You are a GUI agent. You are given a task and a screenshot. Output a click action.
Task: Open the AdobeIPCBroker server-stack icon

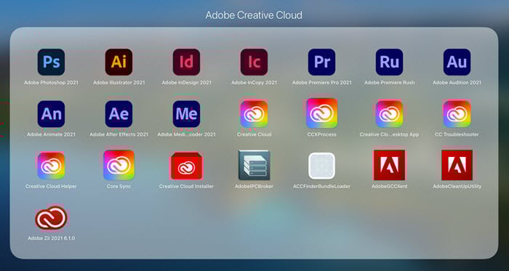point(254,165)
